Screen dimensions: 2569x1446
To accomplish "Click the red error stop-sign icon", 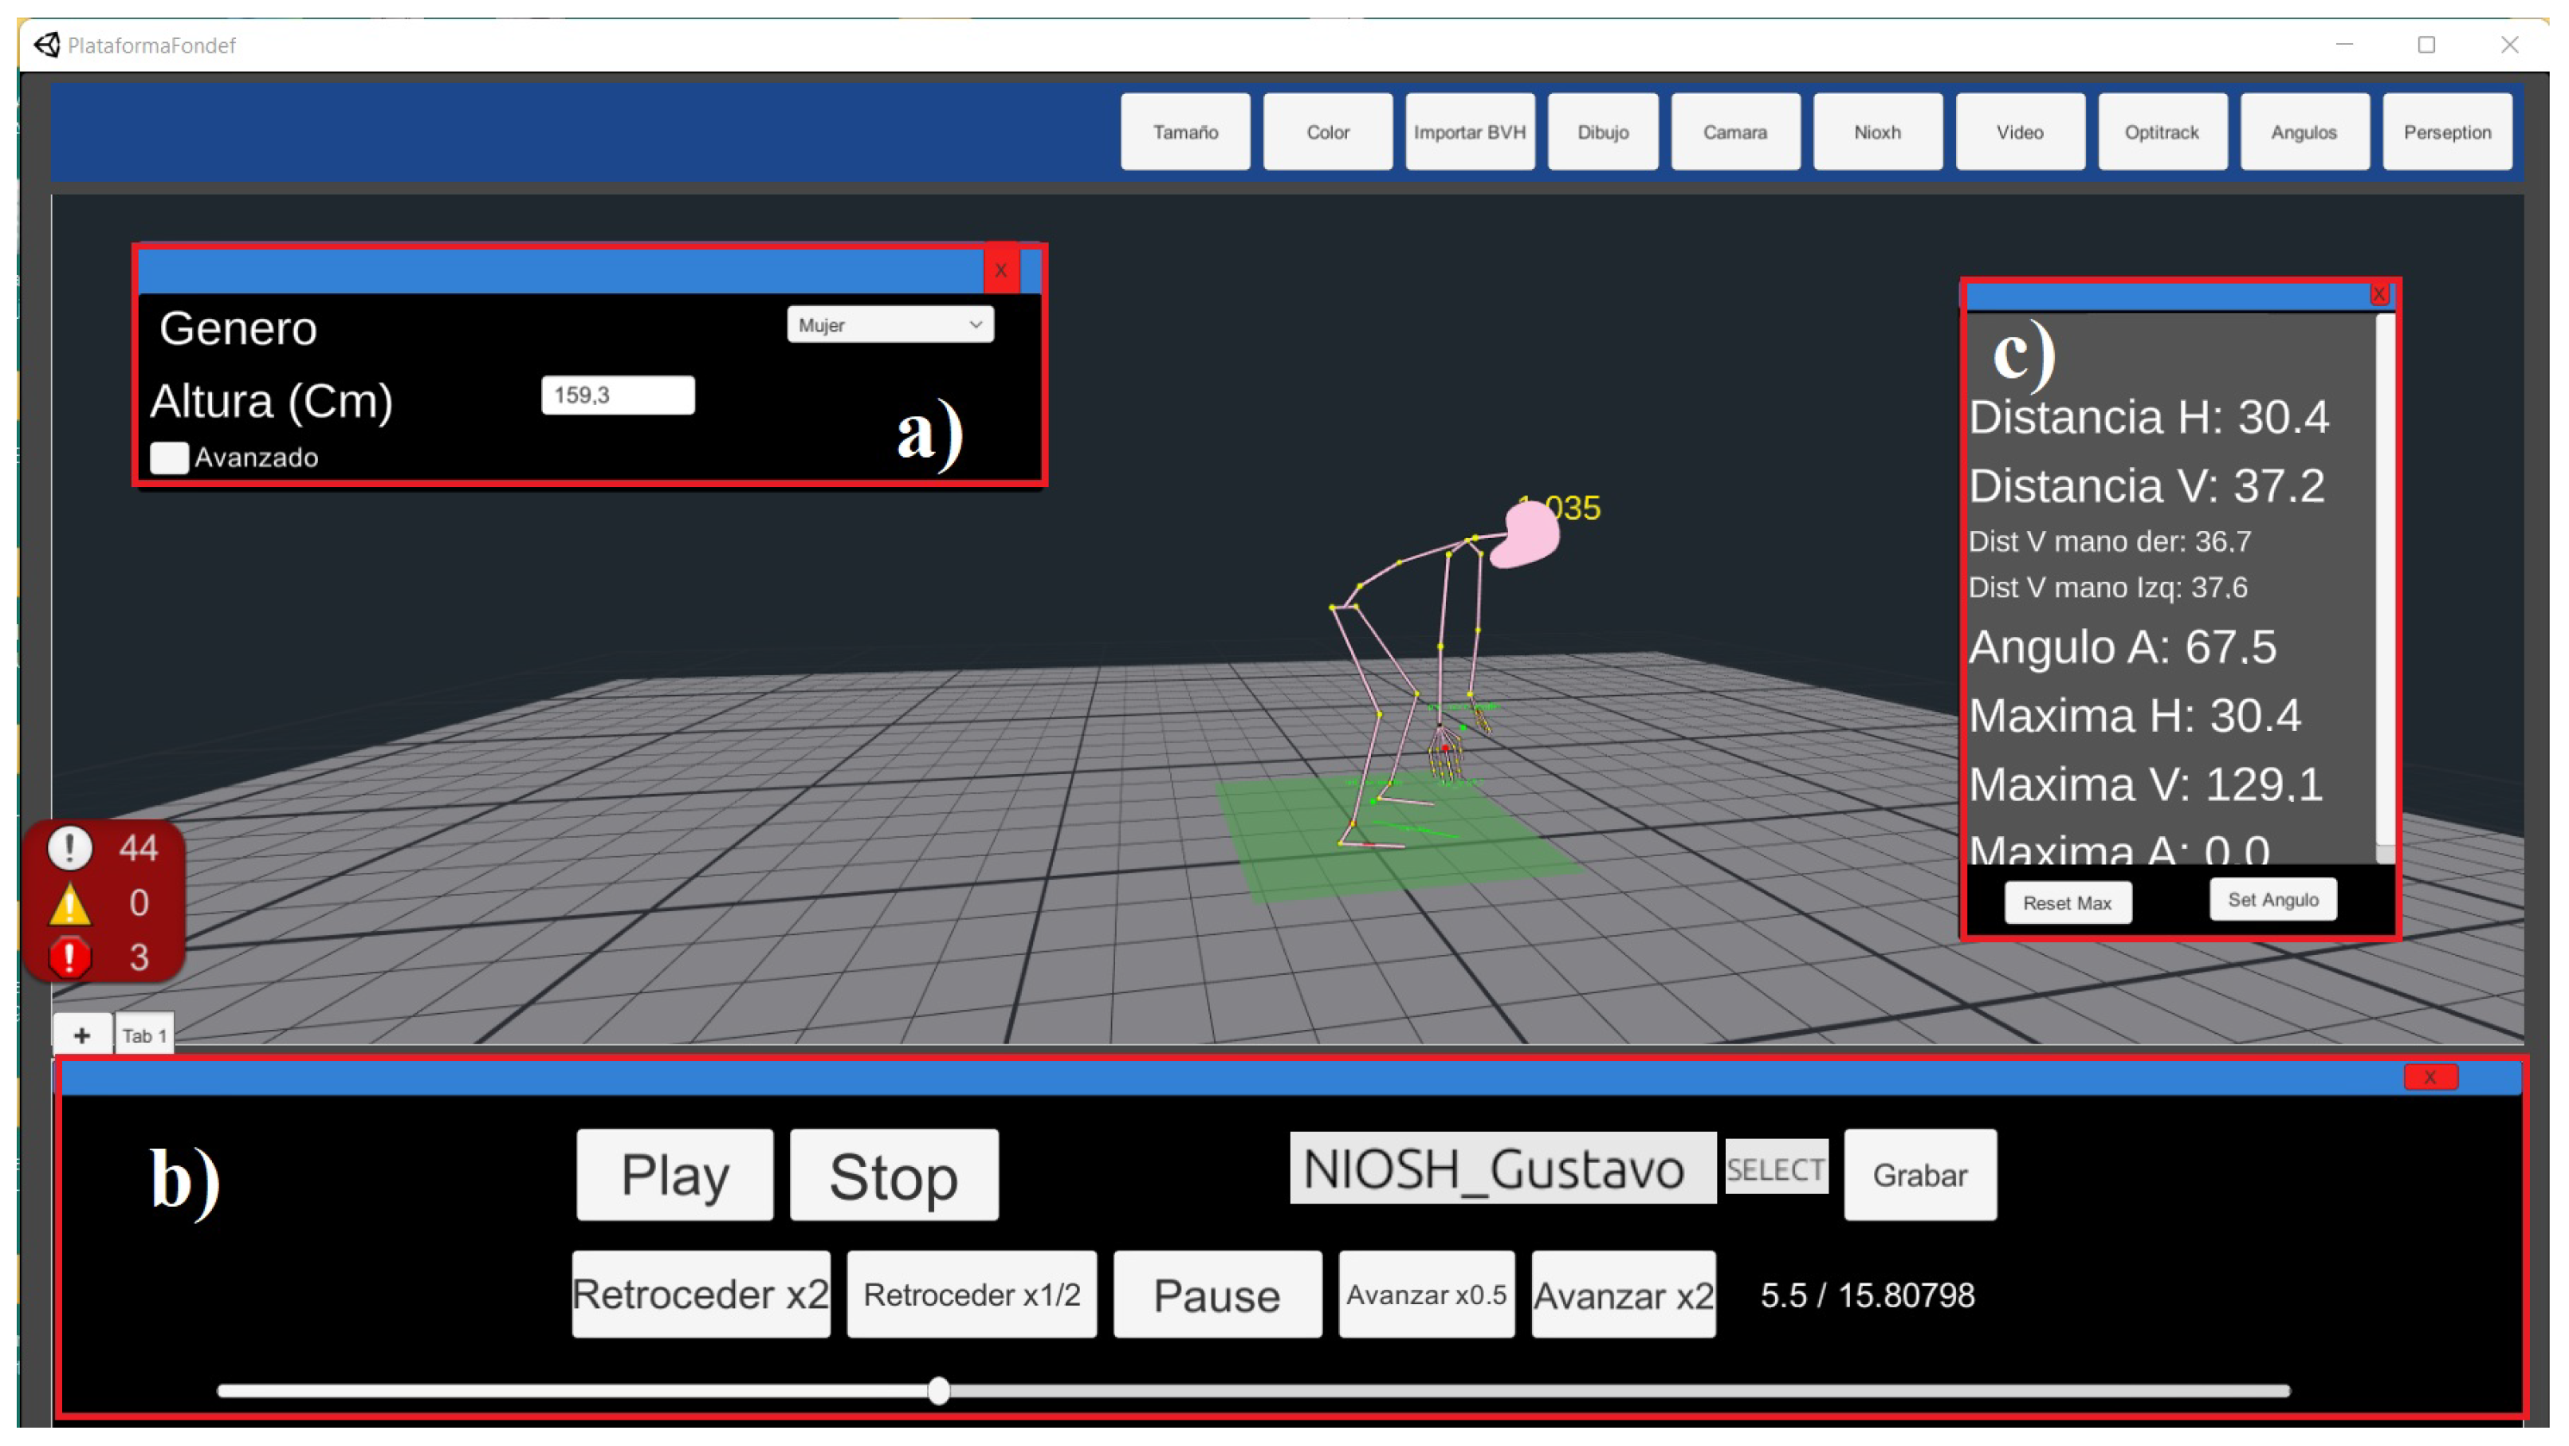I will pos(69,957).
